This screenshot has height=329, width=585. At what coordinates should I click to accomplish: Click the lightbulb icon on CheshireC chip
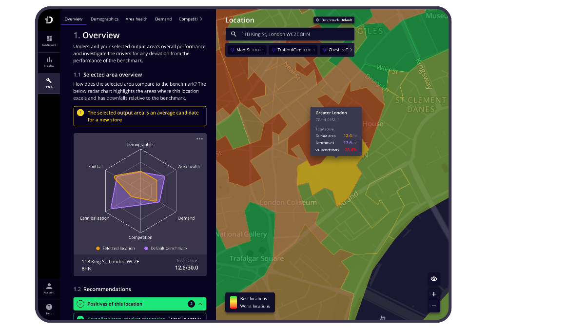pyautogui.click(x=324, y=50)
